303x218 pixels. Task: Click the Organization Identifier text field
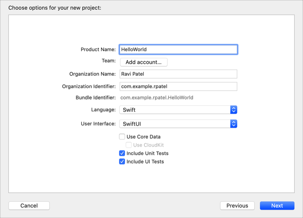178,87
